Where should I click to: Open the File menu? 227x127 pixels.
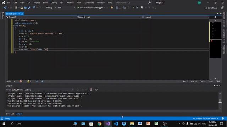point(9,2)
